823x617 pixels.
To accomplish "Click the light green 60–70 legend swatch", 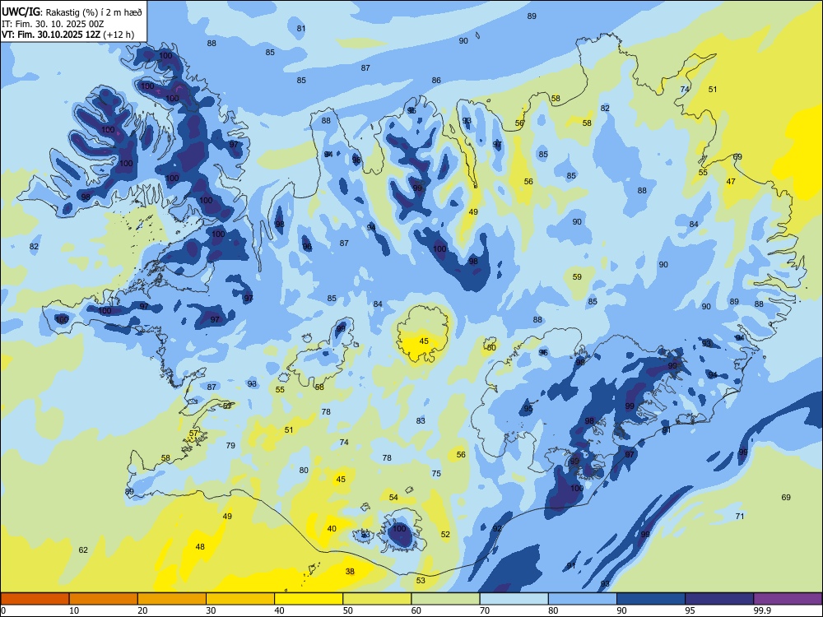I will 445,599.
